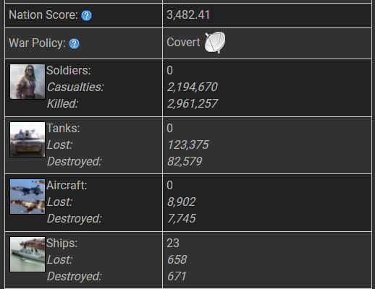Image resolution: width=375 pixels, height=289 pixels.
Task: Click the Ships Destroyed value 671
Action: pyautogui.click(x=177, y=276)
